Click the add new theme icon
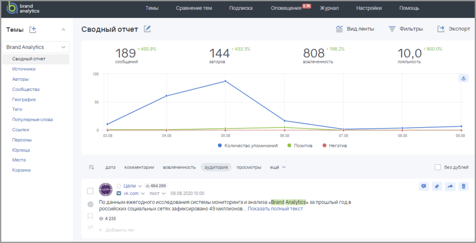Screen dimensions: 476x243 (33, 30)
